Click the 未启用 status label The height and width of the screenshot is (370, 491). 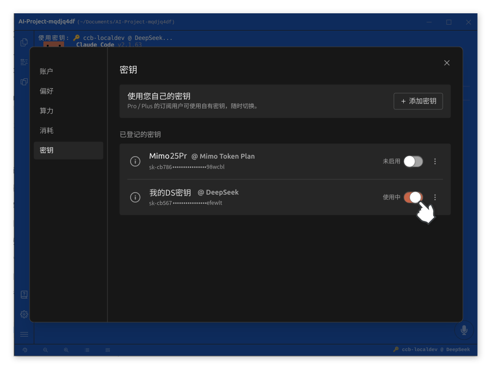coord(391,162)
